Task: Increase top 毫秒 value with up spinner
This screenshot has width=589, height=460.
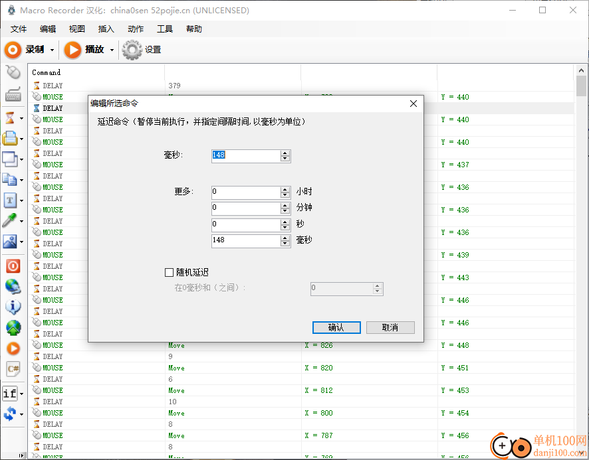Action: click(x=285, y=153)
